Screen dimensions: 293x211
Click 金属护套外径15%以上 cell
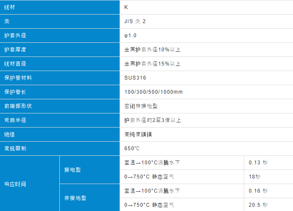(x=152, y=64)
